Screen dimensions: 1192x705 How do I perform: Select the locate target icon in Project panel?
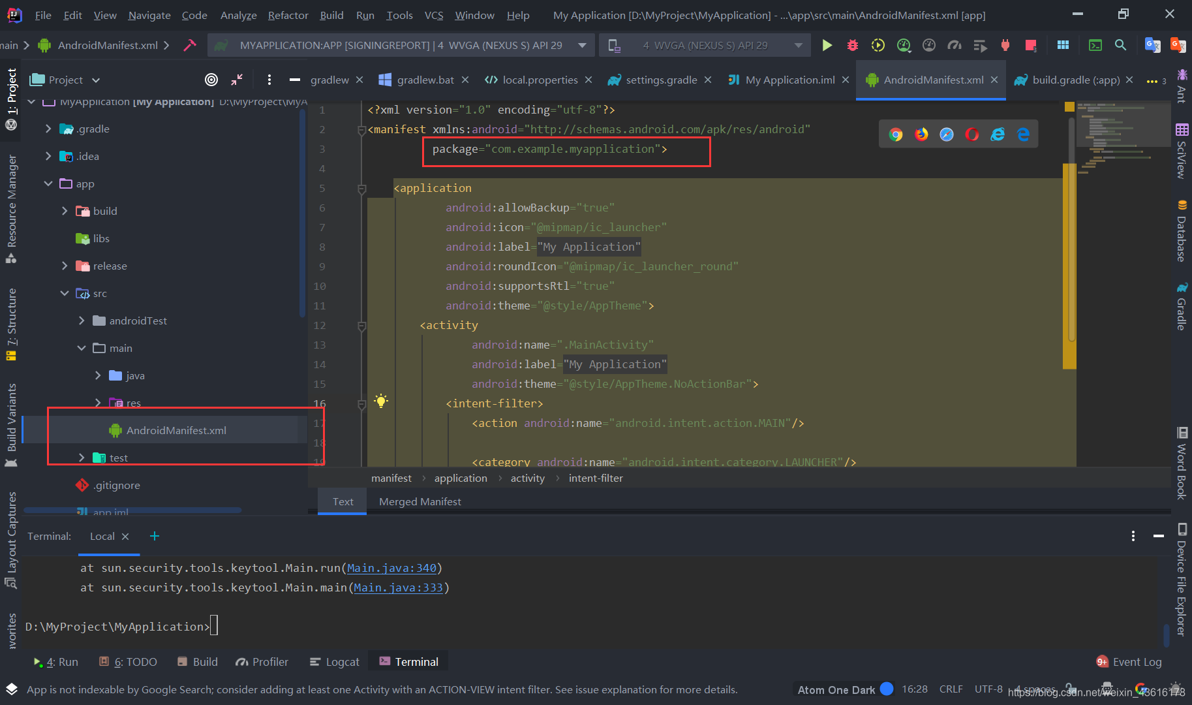click(211, 80)
